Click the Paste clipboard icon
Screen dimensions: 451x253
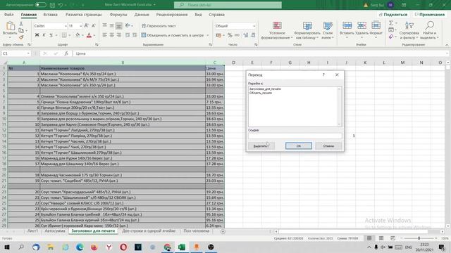[x=11, y=26]
